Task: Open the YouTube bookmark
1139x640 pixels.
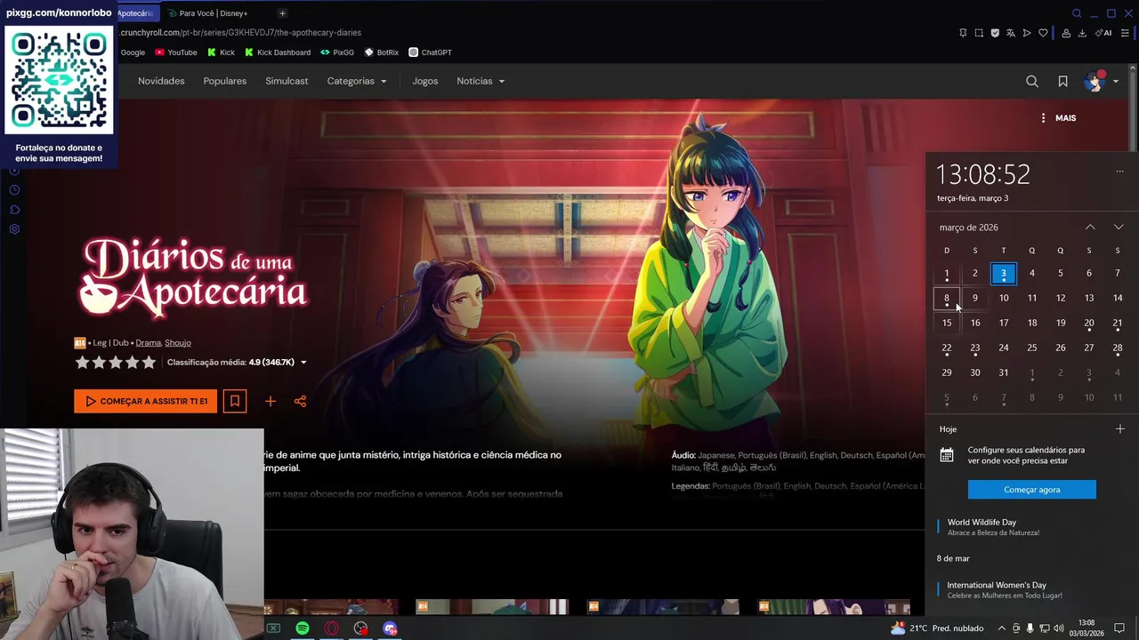Action: pyautogui.click(x=176, y=52)
